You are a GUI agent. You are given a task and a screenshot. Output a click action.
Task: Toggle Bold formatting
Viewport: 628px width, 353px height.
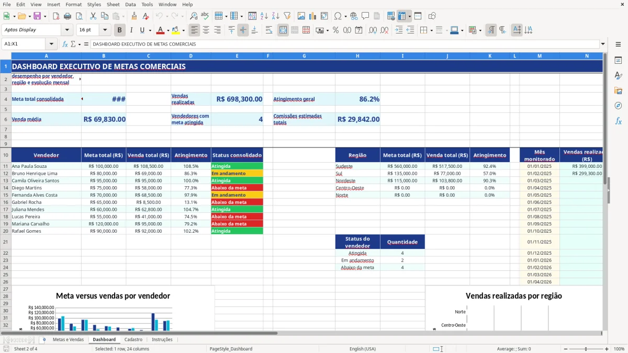(x=119, y=30)
